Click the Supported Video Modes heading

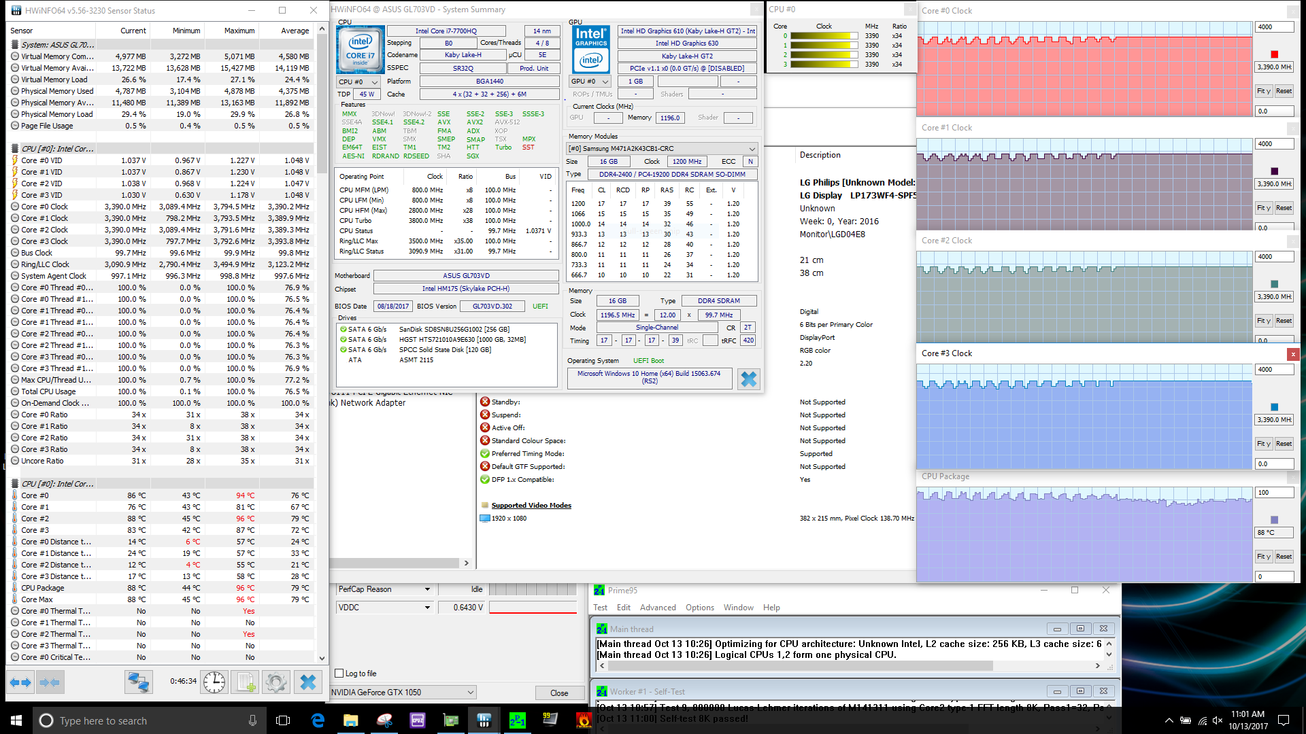(x=531, y=506)
